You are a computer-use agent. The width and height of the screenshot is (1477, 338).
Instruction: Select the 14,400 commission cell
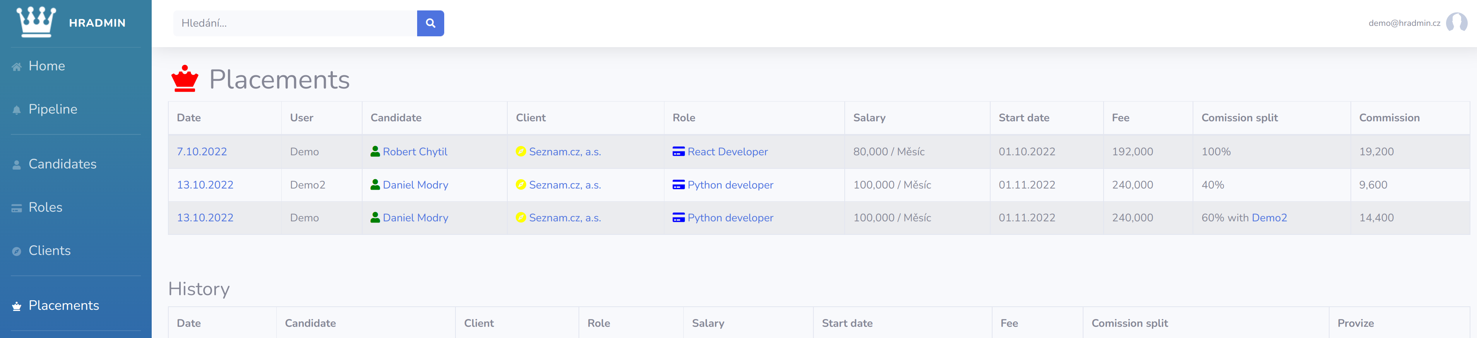tap(1410, 218)
